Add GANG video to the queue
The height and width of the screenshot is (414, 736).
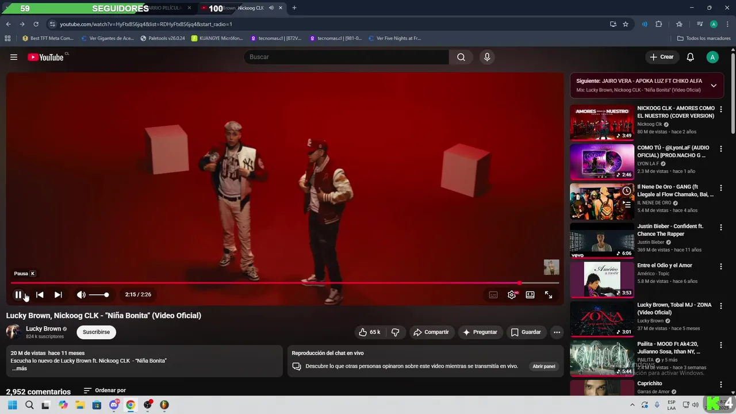pos(626,204)
